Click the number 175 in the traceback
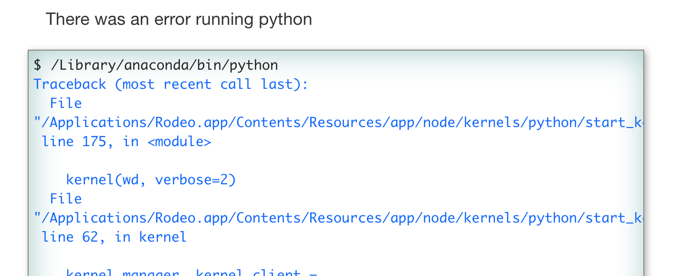 pyautogui.click(x=94, y=142)
